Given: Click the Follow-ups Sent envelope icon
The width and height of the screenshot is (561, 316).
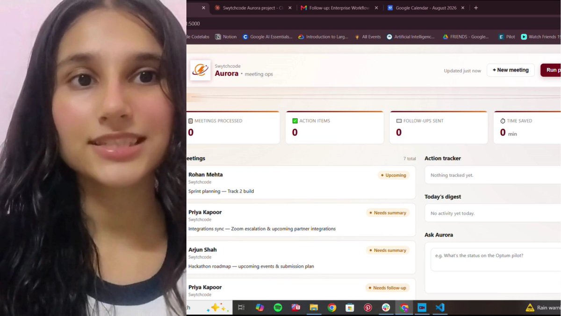Looking at the screenshot, I should (x=399, y=121).
